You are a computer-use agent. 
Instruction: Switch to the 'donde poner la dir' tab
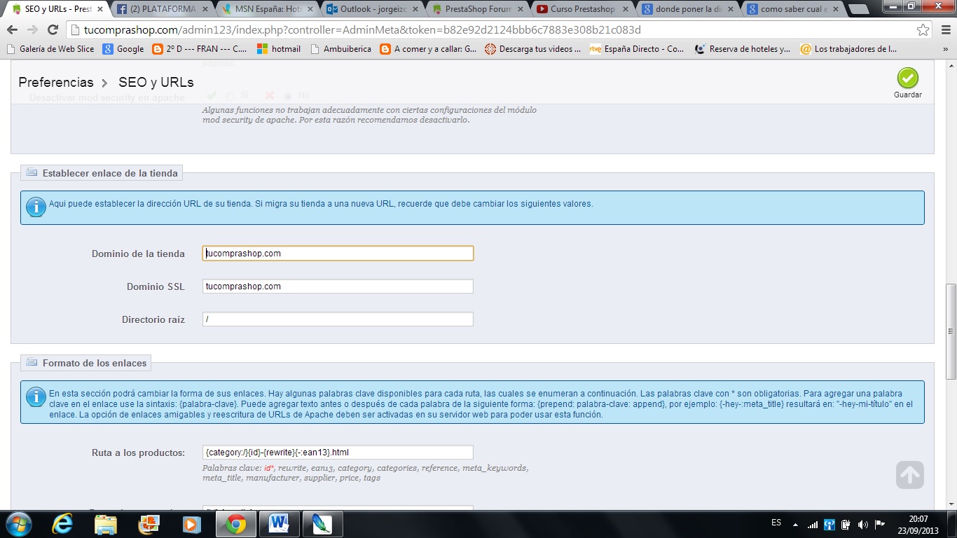[686, 9]
